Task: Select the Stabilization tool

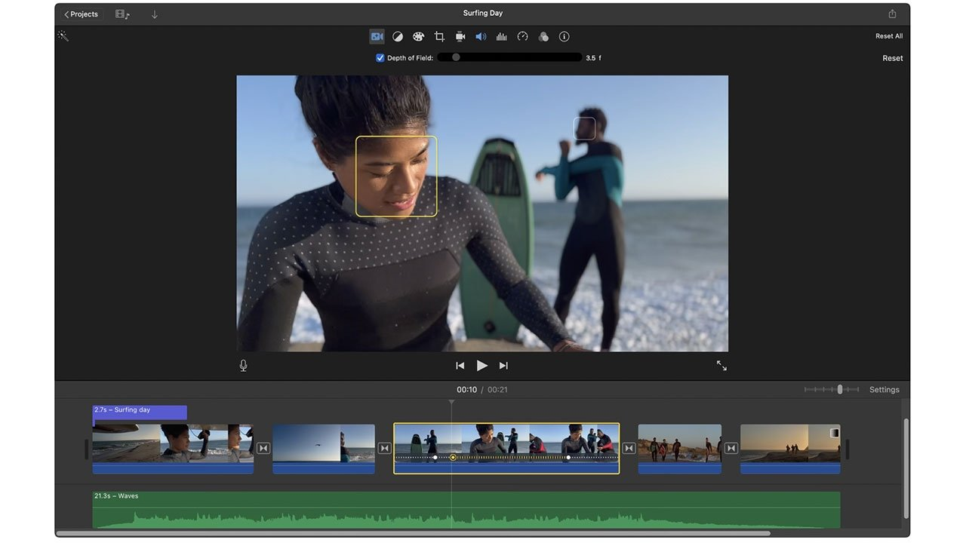Action: tap(460, 36)
